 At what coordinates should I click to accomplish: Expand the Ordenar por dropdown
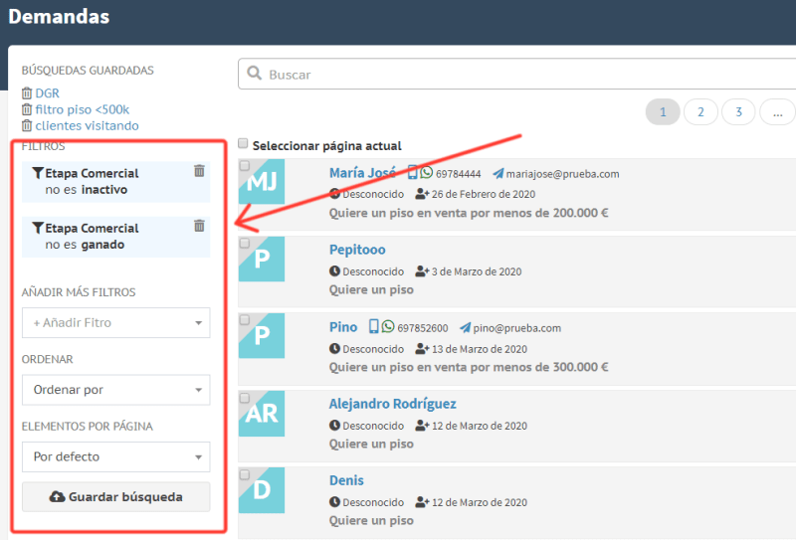point(115,390)
